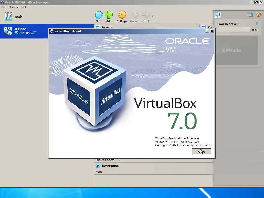Cancel the Powering VM up progress
The width and height of the screenshot is (264, 198).
[257, 23]
